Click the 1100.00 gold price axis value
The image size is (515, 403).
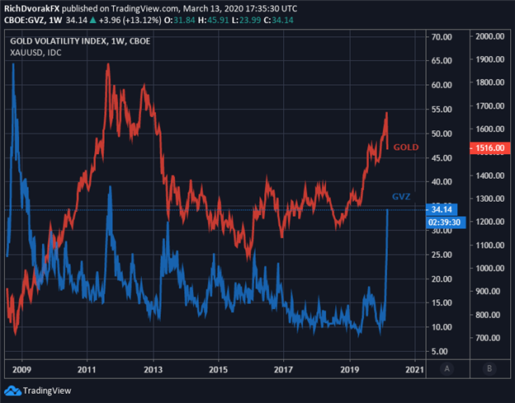[489, 246]
